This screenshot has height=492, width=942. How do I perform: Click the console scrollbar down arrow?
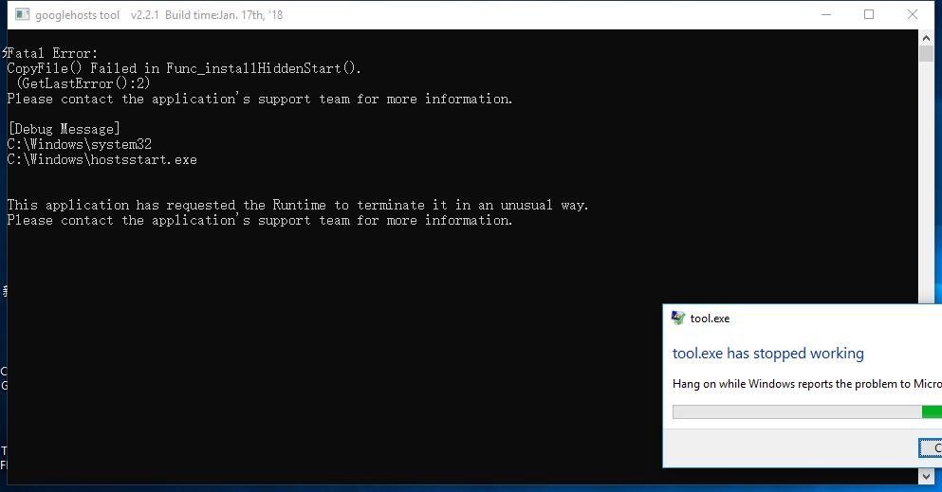click(x=927, y=477)
